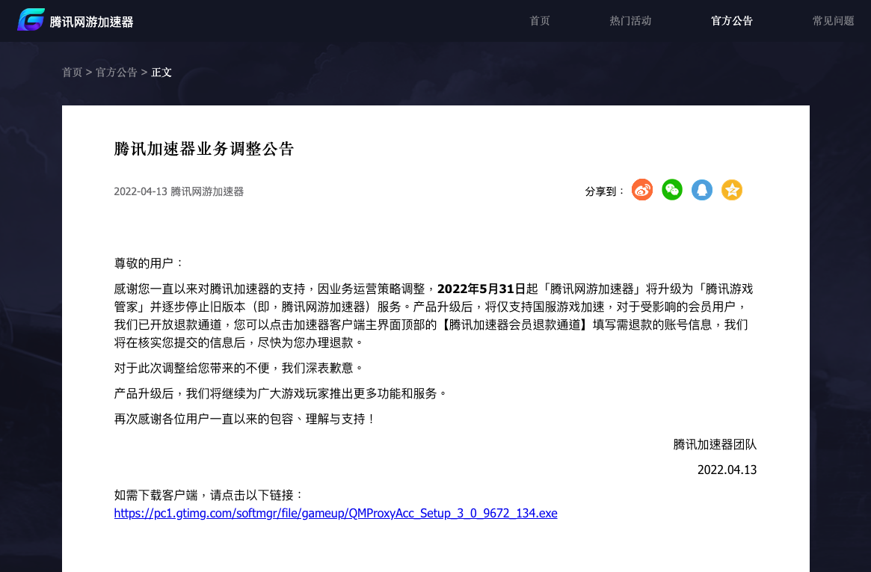This screenshot has height=572, width=871.
Task: Share to Weibo via orange icon
Action: [642, 190]
